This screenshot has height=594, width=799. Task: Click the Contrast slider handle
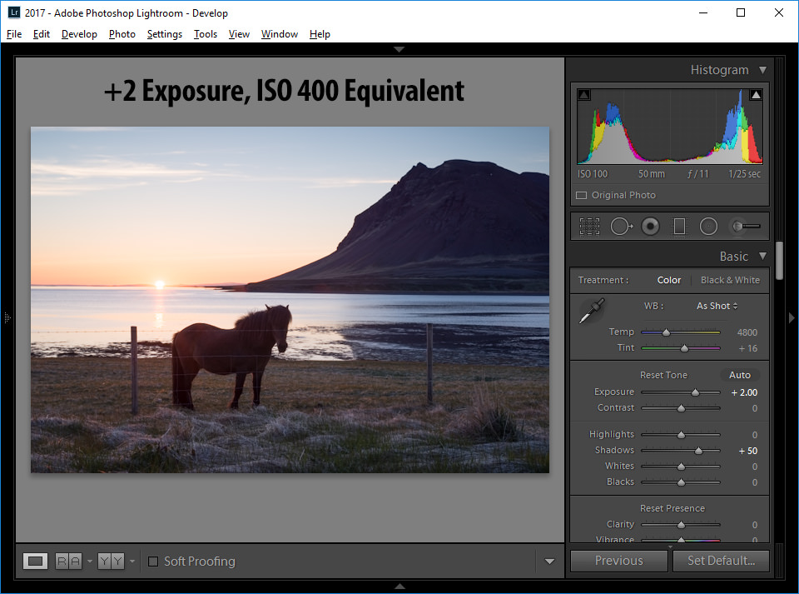click(x=681, y=408)
